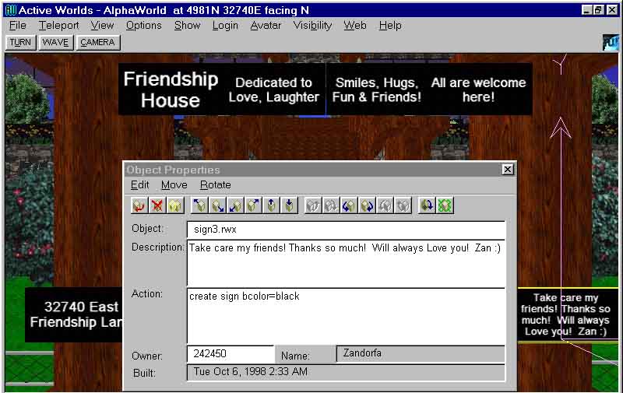This screenshot has height=393, width=623.
Task: Click first grayed rotate icon after move-down icon
Action: 313,205
